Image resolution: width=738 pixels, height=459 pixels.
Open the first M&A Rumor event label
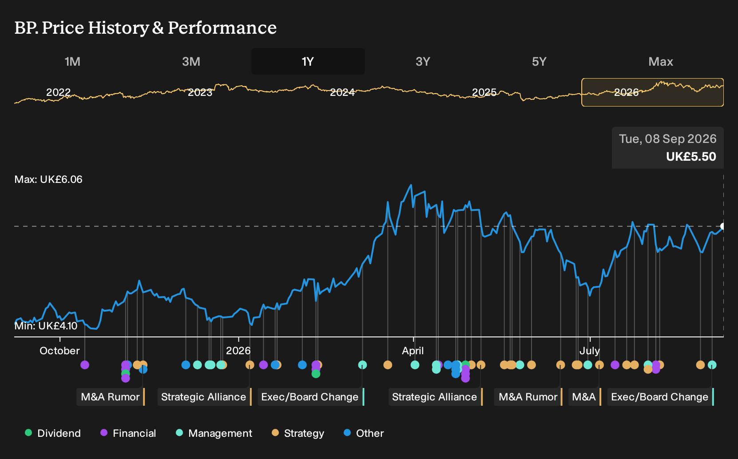111,397
